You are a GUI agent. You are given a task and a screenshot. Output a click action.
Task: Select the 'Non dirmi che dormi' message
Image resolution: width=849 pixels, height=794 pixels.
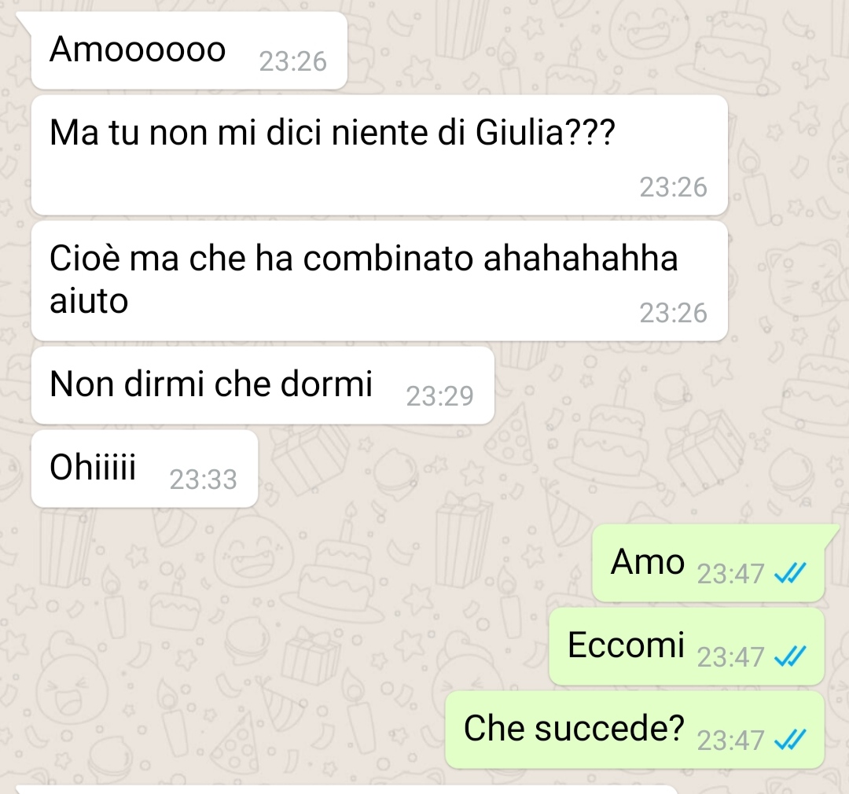click(263, 386)
